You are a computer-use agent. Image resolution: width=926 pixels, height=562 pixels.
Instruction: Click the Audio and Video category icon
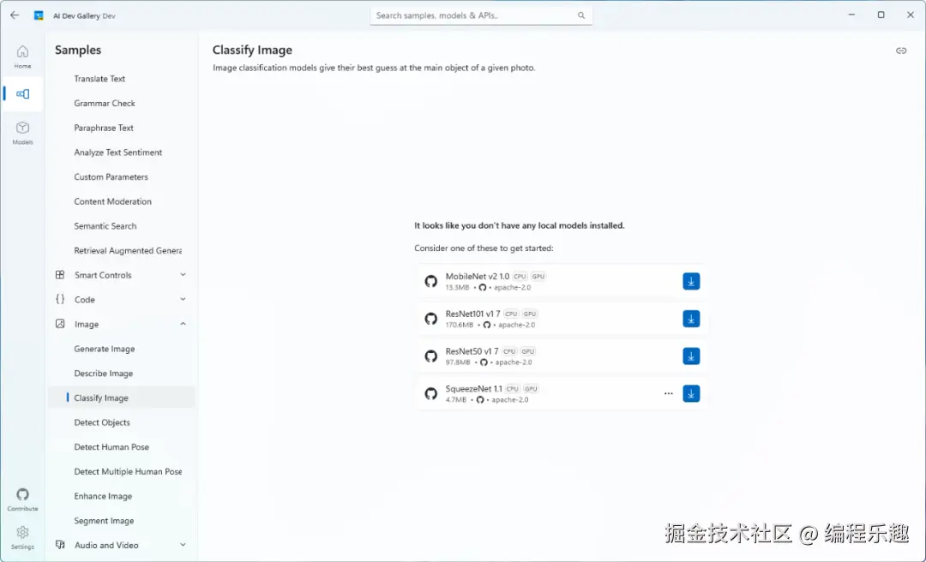tap(60, 544)
